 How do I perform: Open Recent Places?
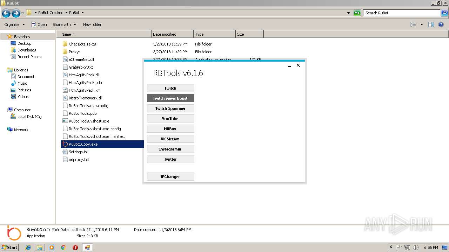tap(29, 57)
